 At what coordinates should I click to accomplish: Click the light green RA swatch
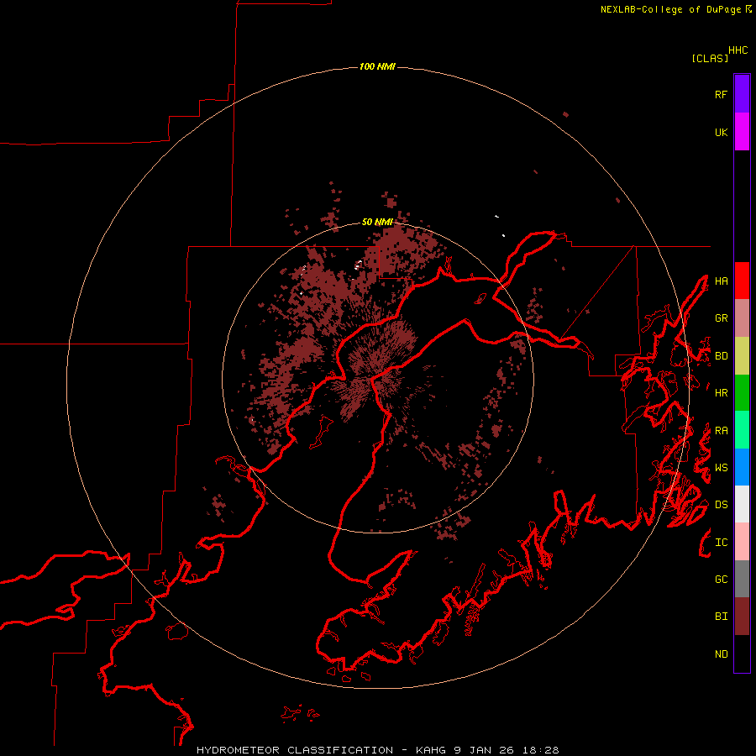(x=742, y=430)
